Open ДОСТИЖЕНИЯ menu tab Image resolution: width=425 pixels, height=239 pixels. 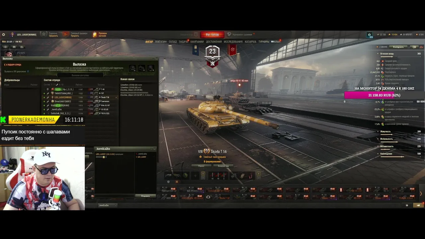214,42
